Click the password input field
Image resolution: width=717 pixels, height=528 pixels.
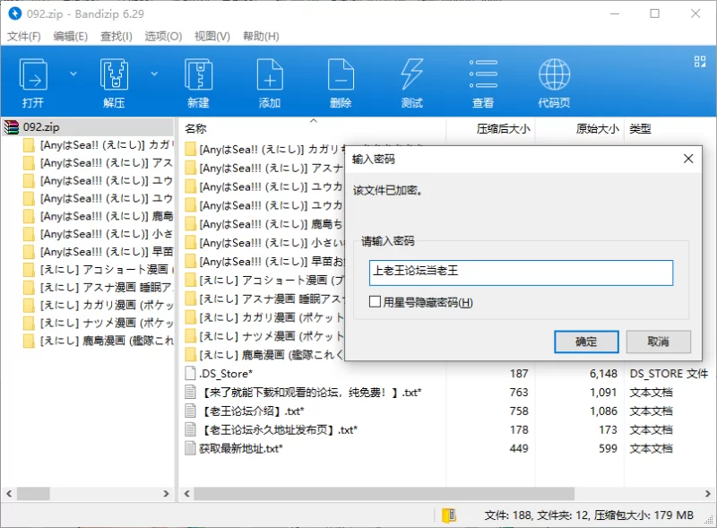tap(521, 273)
